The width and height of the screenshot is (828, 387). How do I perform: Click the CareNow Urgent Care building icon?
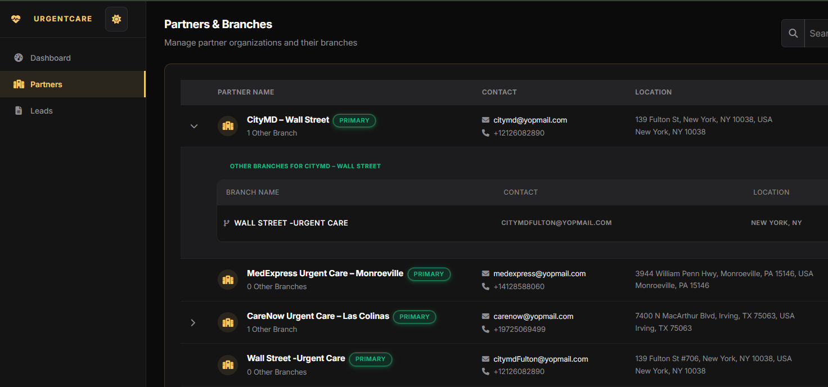coord(228,322)
